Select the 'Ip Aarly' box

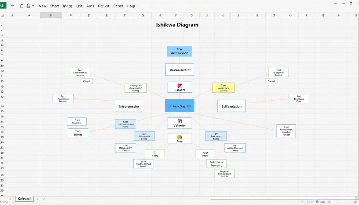click(x=155, y=154)
